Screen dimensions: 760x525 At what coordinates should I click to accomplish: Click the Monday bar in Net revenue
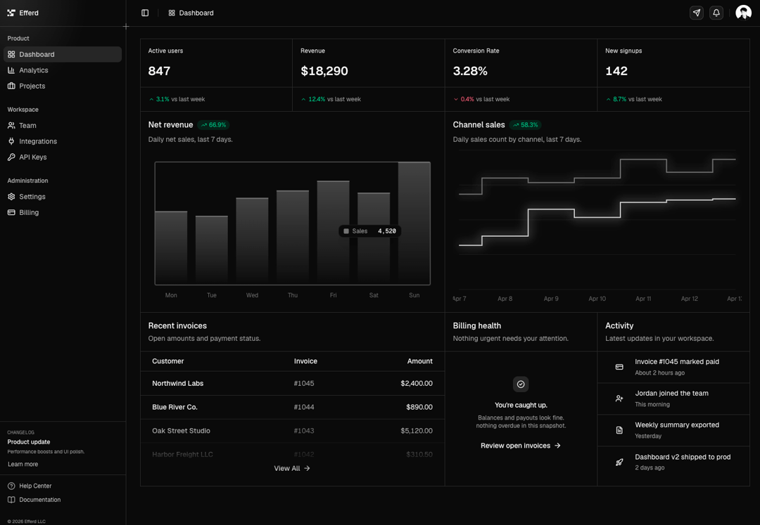tap(171, 248)
